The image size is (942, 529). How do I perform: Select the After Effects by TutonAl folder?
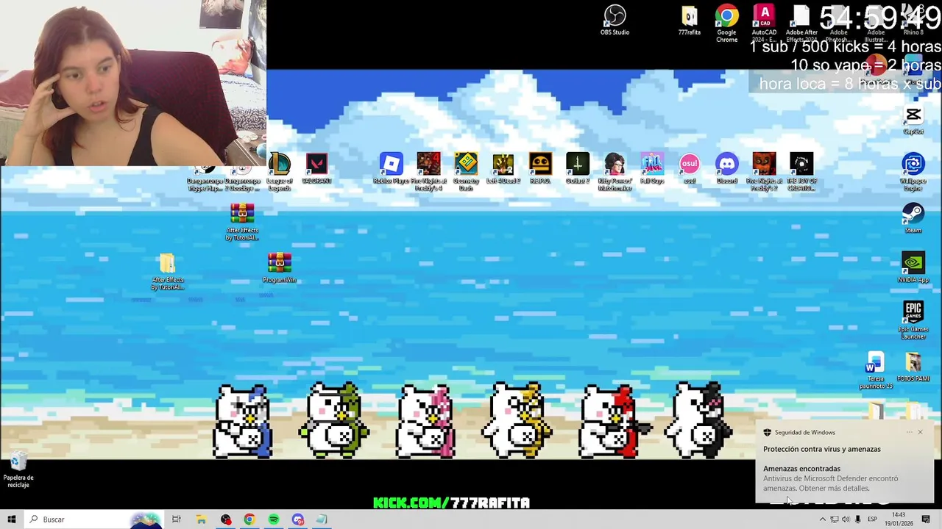tap(167, 271)
